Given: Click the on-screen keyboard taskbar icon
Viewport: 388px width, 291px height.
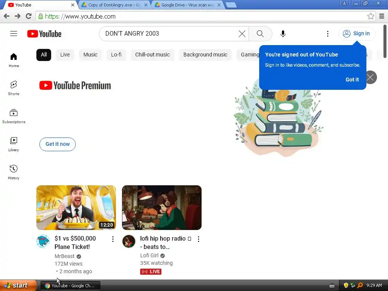Looking at the screenshot, I should pyautogui.click(x=332, y=286).
